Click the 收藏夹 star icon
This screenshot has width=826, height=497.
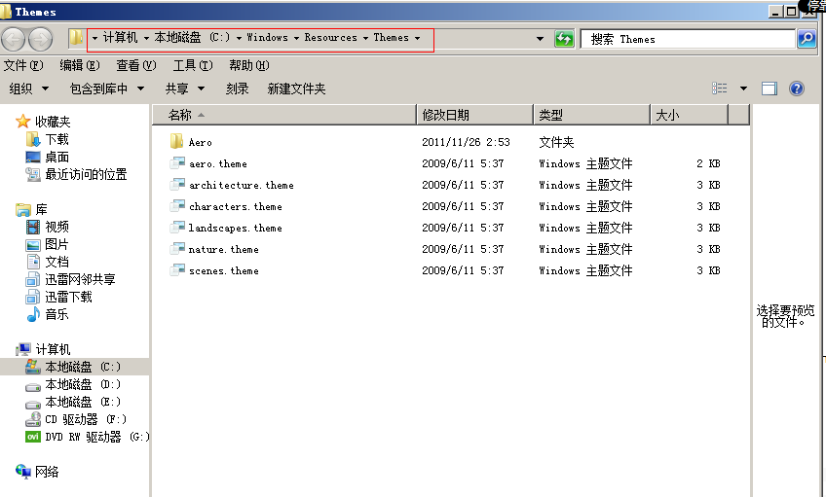[x=22, y=122]
